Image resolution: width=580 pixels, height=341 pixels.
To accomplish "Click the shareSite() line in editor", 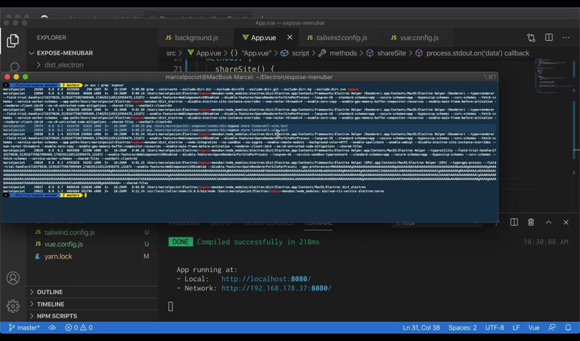I will pos(244,69).
